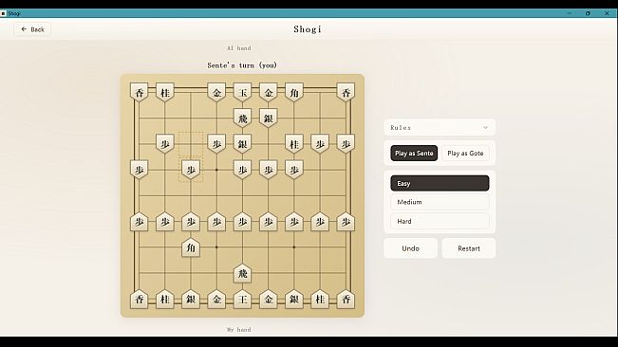Click Gote's advanced knight (桂) on the third rank
Viewport: 618px width, 347px height.
(x=294, y=144)
